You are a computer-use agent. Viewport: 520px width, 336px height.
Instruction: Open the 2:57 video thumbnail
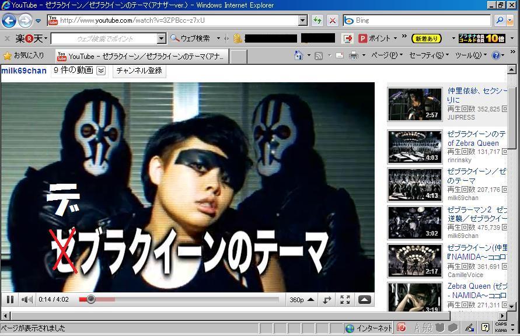pyautogui.click(x=414, y=104)
